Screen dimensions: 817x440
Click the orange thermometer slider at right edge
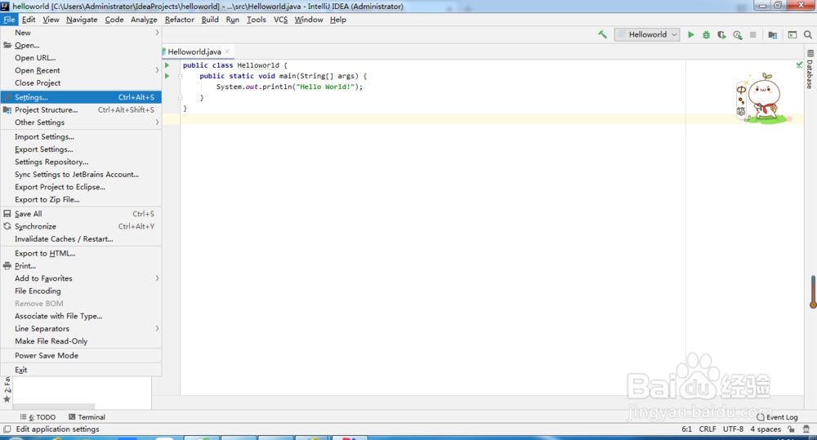coord(813,292)
